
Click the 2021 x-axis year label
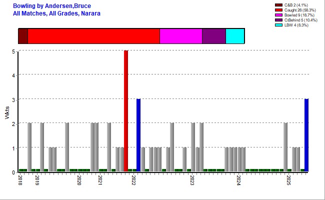pyautogui.click(x=100, y=180)
